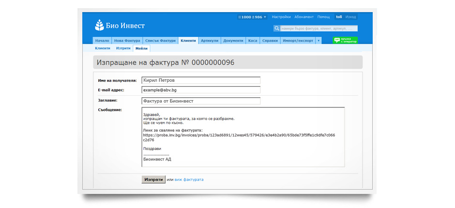Open the Справки tab

pos(270,41)
